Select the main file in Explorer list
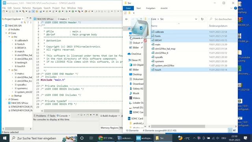252x142 pixels. (194, 45)
